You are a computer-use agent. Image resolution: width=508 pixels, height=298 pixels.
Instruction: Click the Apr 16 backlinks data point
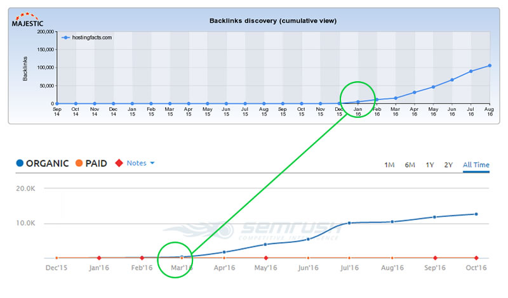(415, 93)
